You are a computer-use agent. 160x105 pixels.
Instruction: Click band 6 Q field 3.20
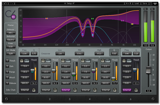[x=136, y=54]
